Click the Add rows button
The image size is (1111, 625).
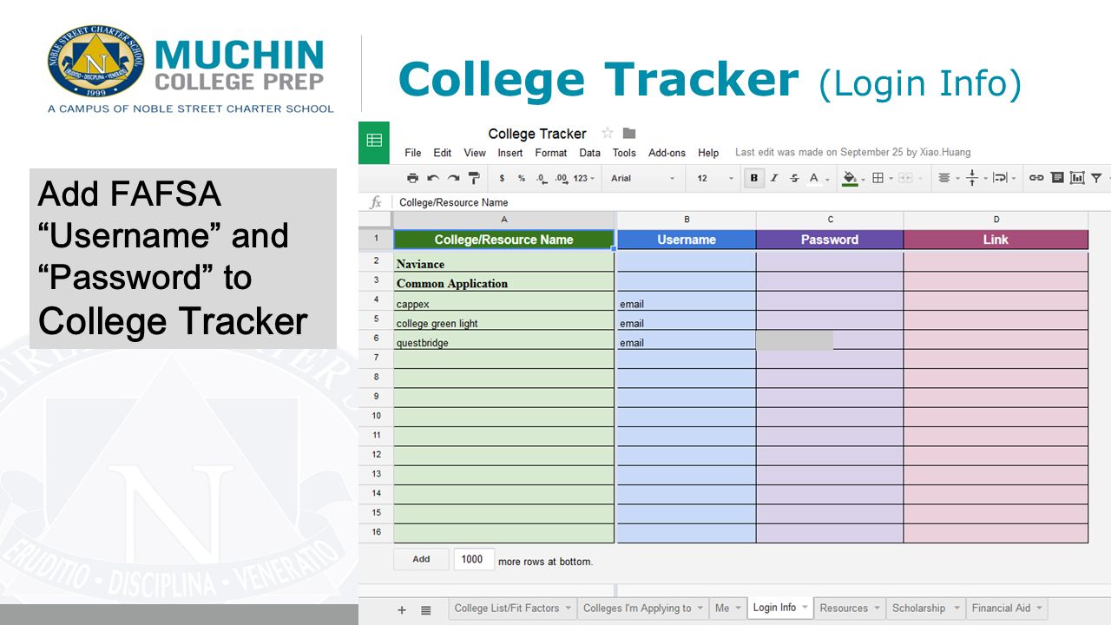(x=421, y=559)
